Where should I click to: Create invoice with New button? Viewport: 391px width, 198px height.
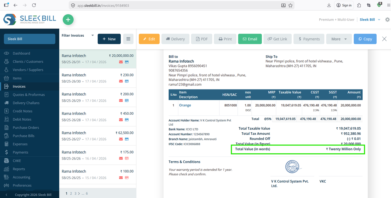[109, 39]
